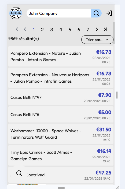Open Pampero Extension Nature listing
This screenshot has width=125, height=189.
point(61,56)
